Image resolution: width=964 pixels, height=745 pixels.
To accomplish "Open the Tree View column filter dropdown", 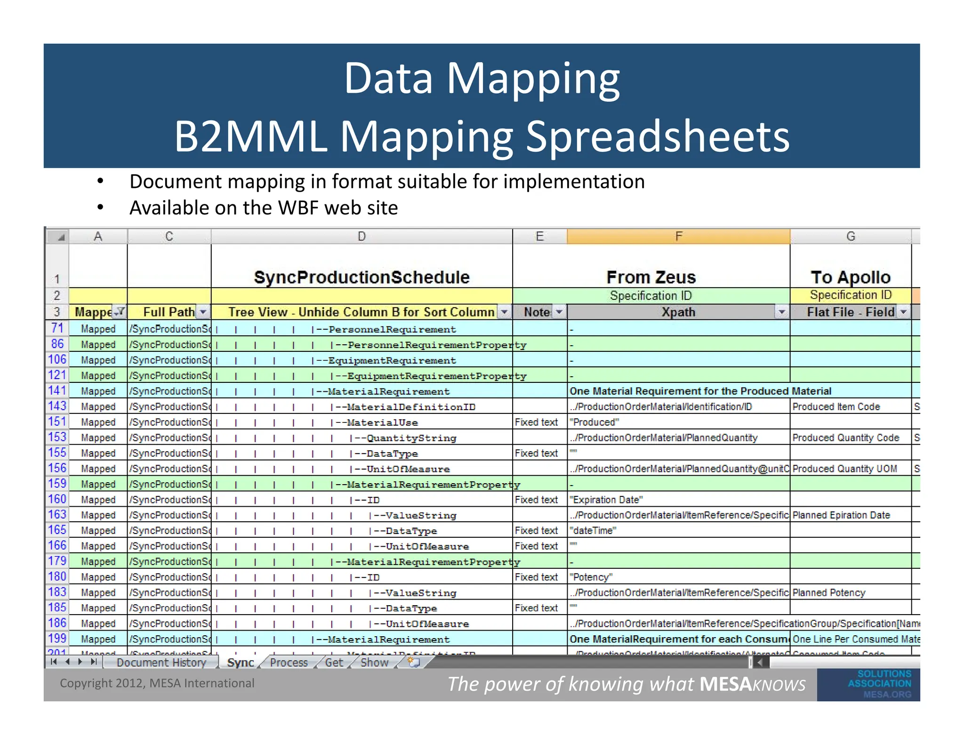I will [504, 311].
